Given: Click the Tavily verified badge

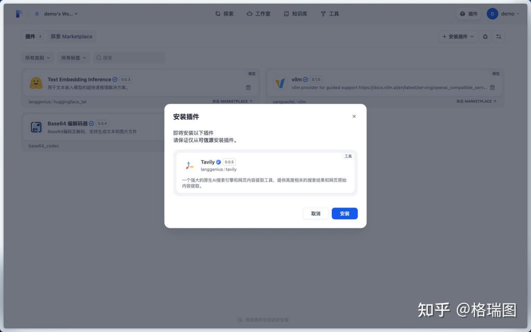Looking at the screenshot, I should (x=218, y=162).
